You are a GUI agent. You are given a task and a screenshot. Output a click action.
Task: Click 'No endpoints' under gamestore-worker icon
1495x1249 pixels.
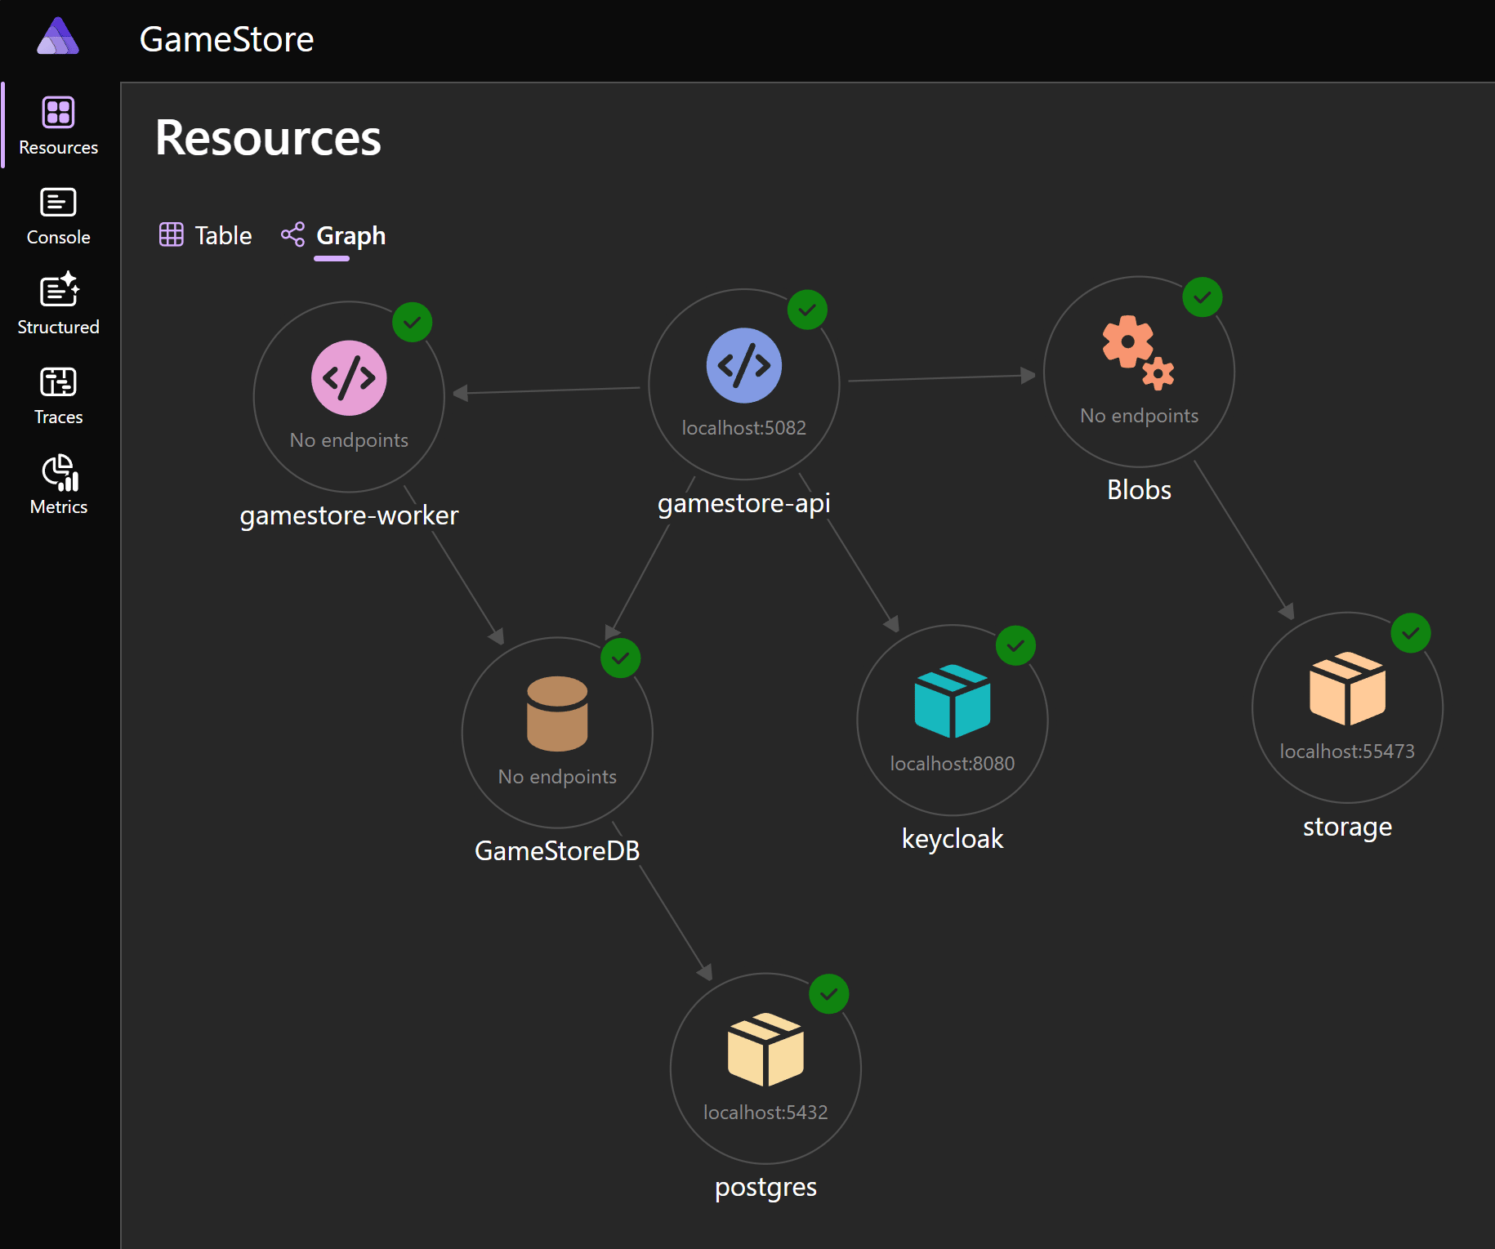pos(349,440)
